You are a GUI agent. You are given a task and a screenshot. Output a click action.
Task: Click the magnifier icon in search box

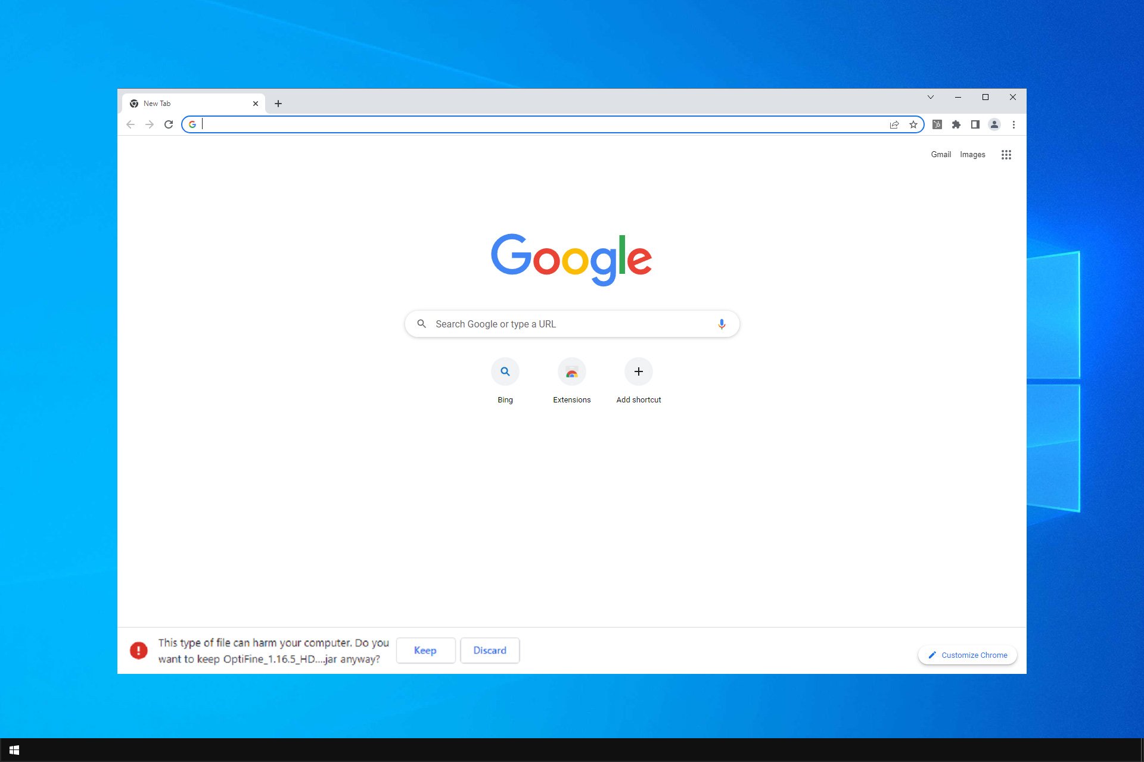click(421, 324)
